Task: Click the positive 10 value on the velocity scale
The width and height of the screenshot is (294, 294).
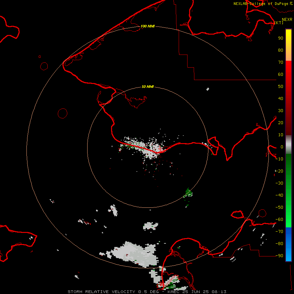Action: tap(281, 135)
